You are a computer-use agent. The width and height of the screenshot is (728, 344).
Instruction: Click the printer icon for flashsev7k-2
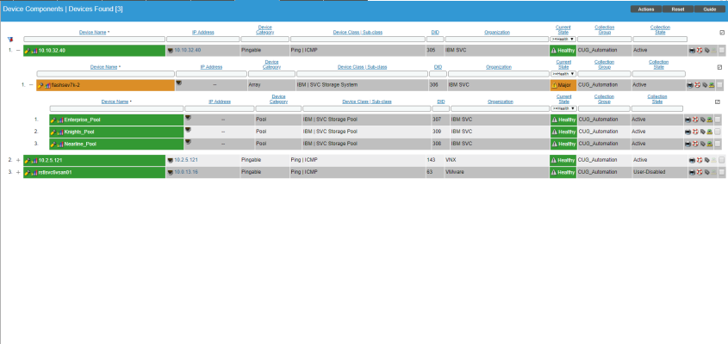[690, 85]
